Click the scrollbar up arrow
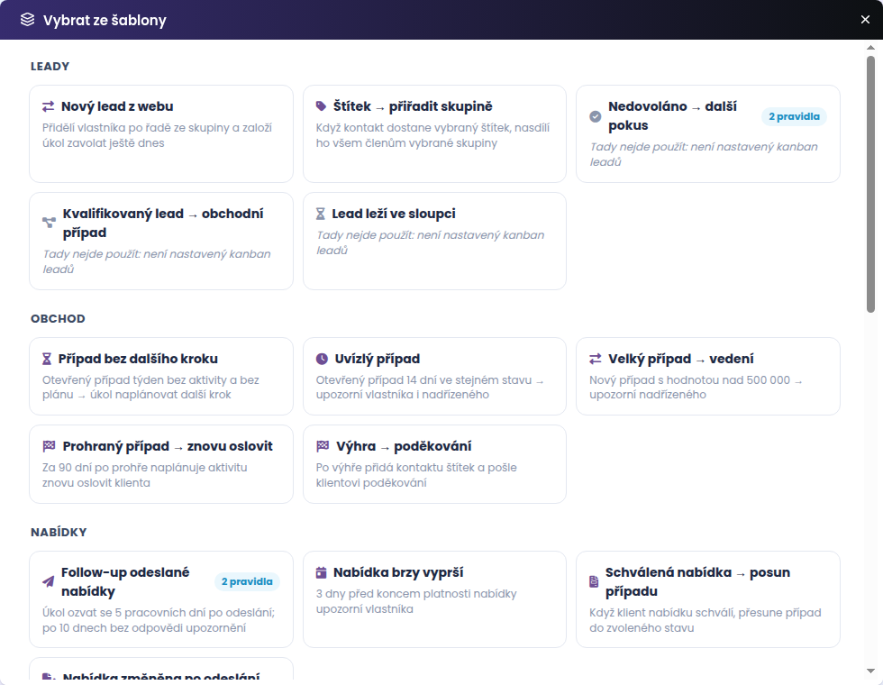 tap(870, 48)
